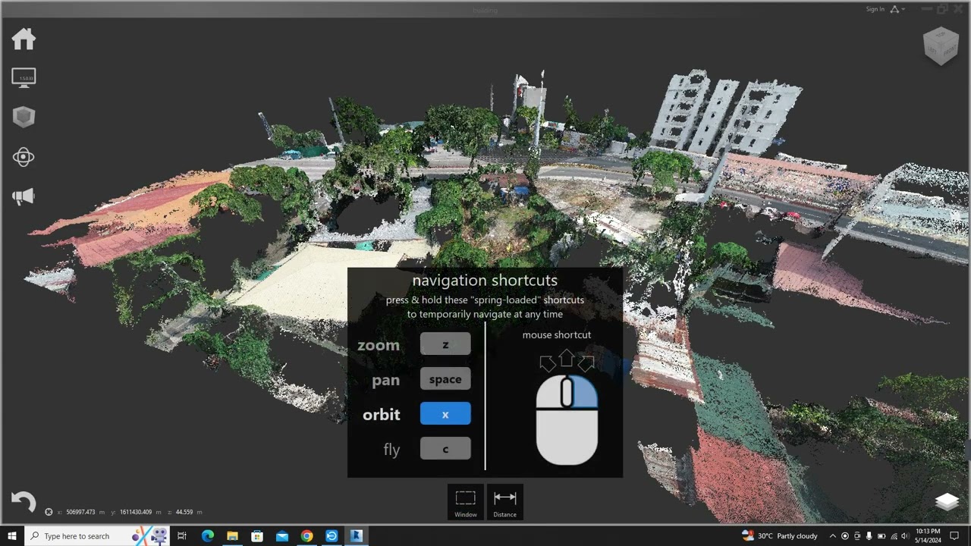
Task: Launch Microsoft Edge from taskbar
Action: pyautogui.click(x=207, y=536)
